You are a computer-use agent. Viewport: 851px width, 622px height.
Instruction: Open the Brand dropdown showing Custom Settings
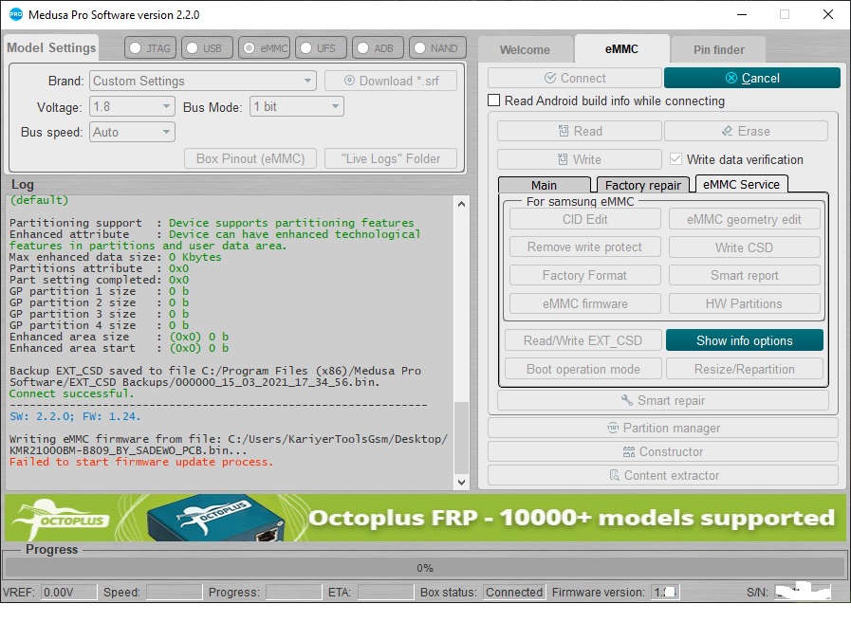202,81
